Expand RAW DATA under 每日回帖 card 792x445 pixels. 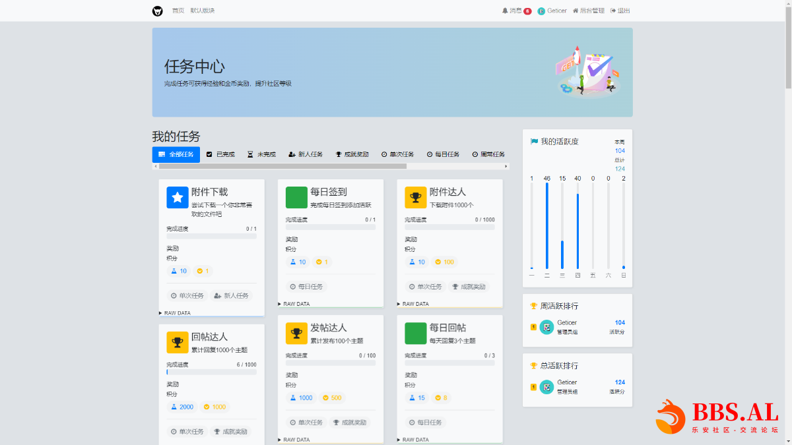[413, 440]
